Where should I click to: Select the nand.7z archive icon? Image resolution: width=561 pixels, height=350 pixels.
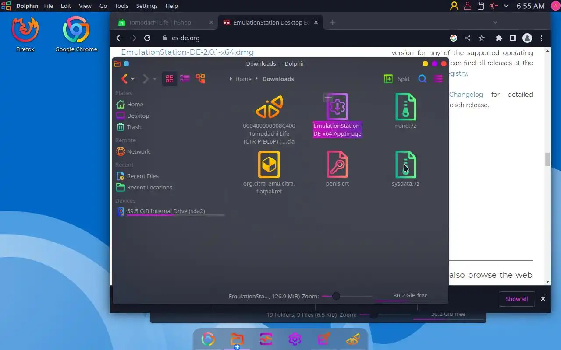click(405, 106)
